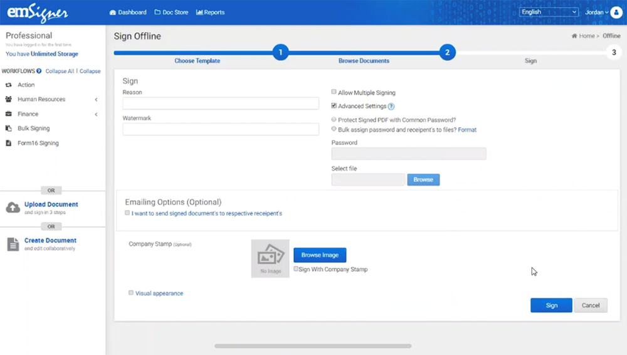The image size is (627, 355).
Task: Uncheck the Advanced Settings checkbox
Action: click(334, 106)
